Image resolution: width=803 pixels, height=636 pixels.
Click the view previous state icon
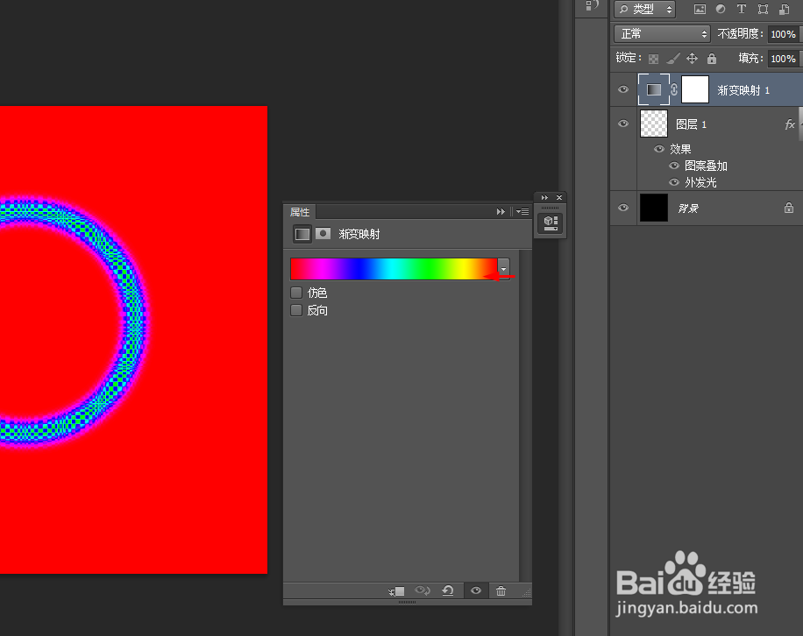(x=422, y=591)
